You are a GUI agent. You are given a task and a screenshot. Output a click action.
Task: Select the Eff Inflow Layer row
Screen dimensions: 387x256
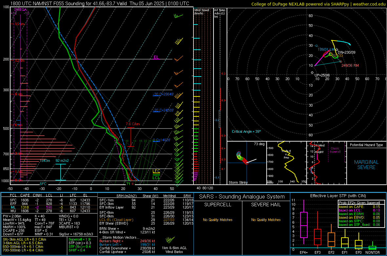tap(146, 207)
